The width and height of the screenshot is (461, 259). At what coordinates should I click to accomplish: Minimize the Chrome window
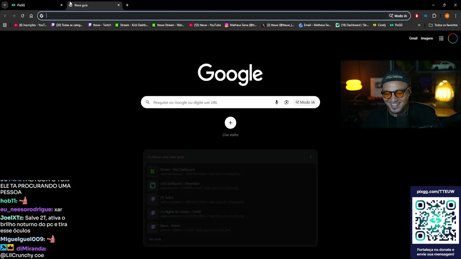click(433, 5)
